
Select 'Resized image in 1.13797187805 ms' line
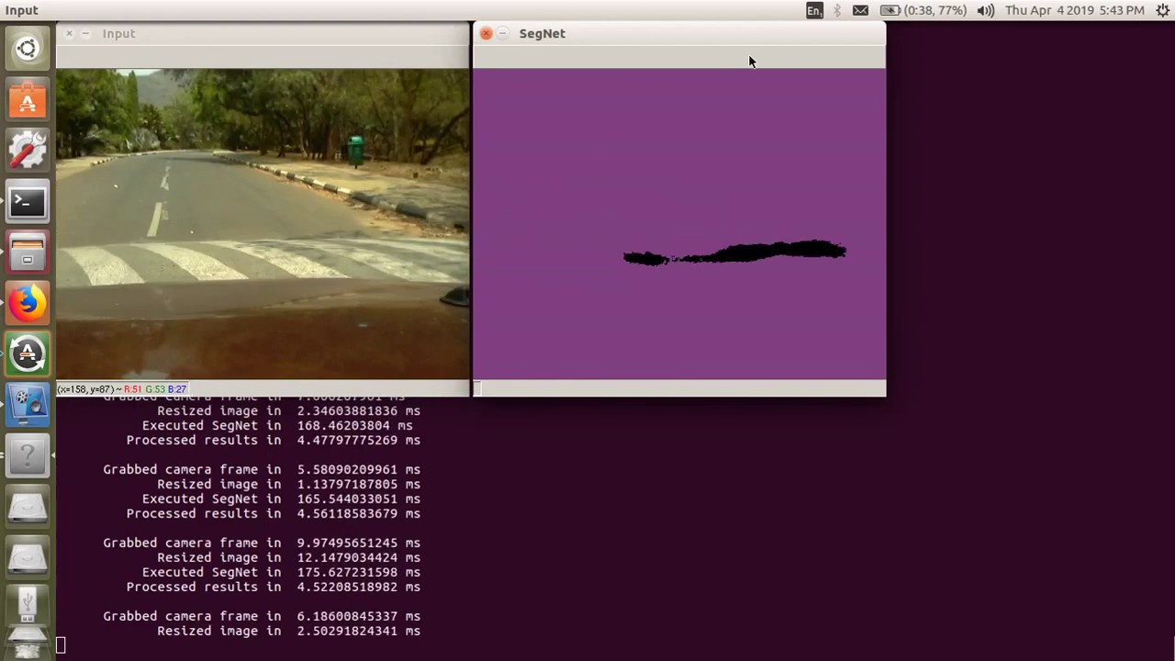point(288,484)
